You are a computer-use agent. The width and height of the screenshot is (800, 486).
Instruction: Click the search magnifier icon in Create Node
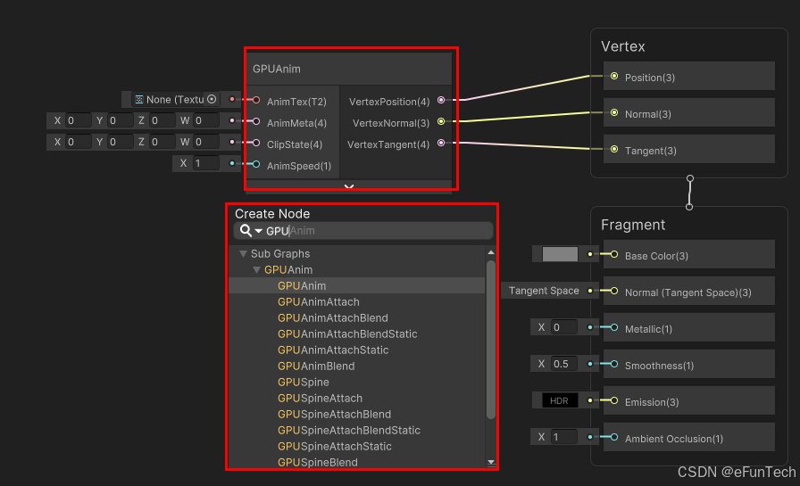click(246, 231)
